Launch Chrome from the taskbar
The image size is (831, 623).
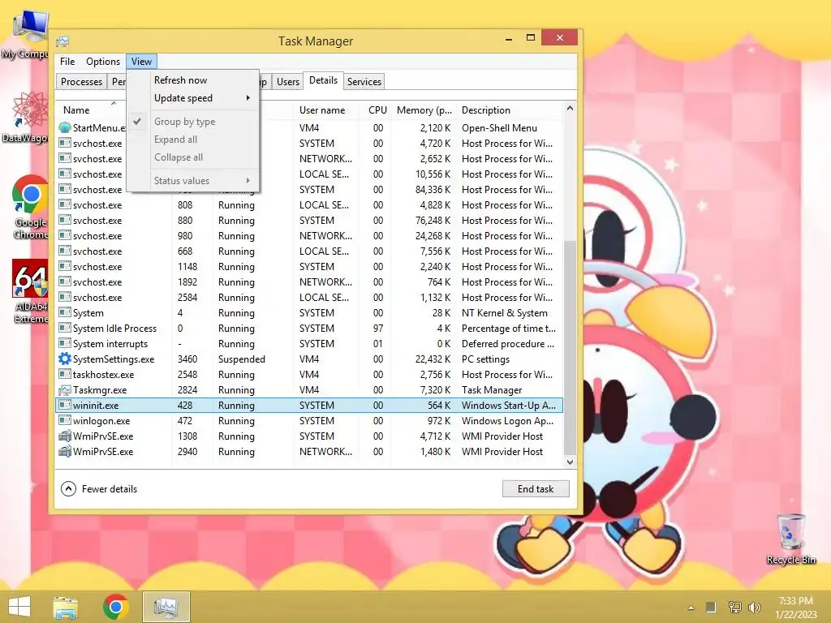(x=115, y=607)
